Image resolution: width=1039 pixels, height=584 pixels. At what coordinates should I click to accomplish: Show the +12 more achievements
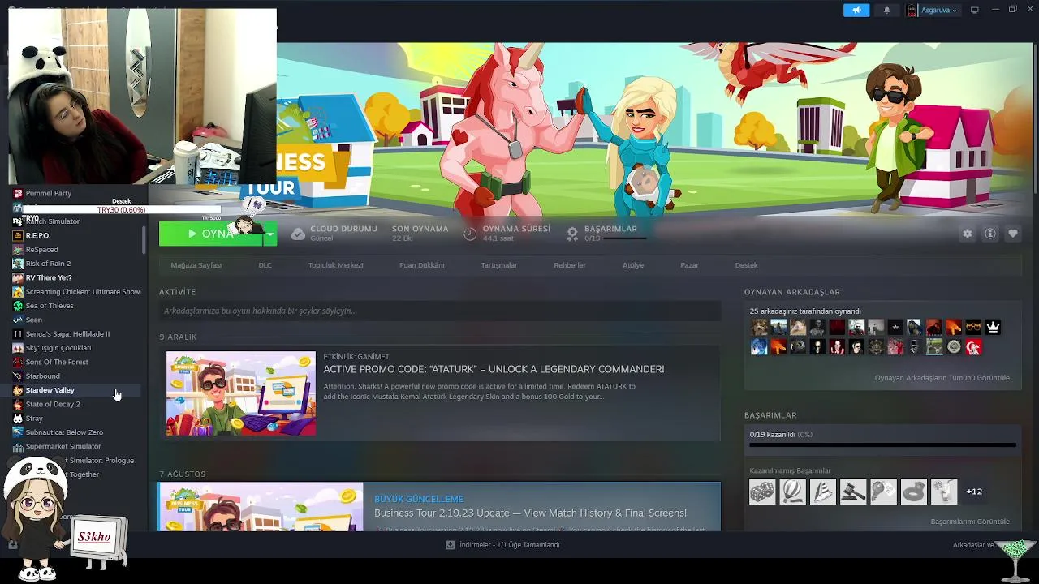pos(974,492)
